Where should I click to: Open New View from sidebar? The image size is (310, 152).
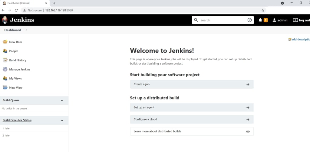(16, 88)
